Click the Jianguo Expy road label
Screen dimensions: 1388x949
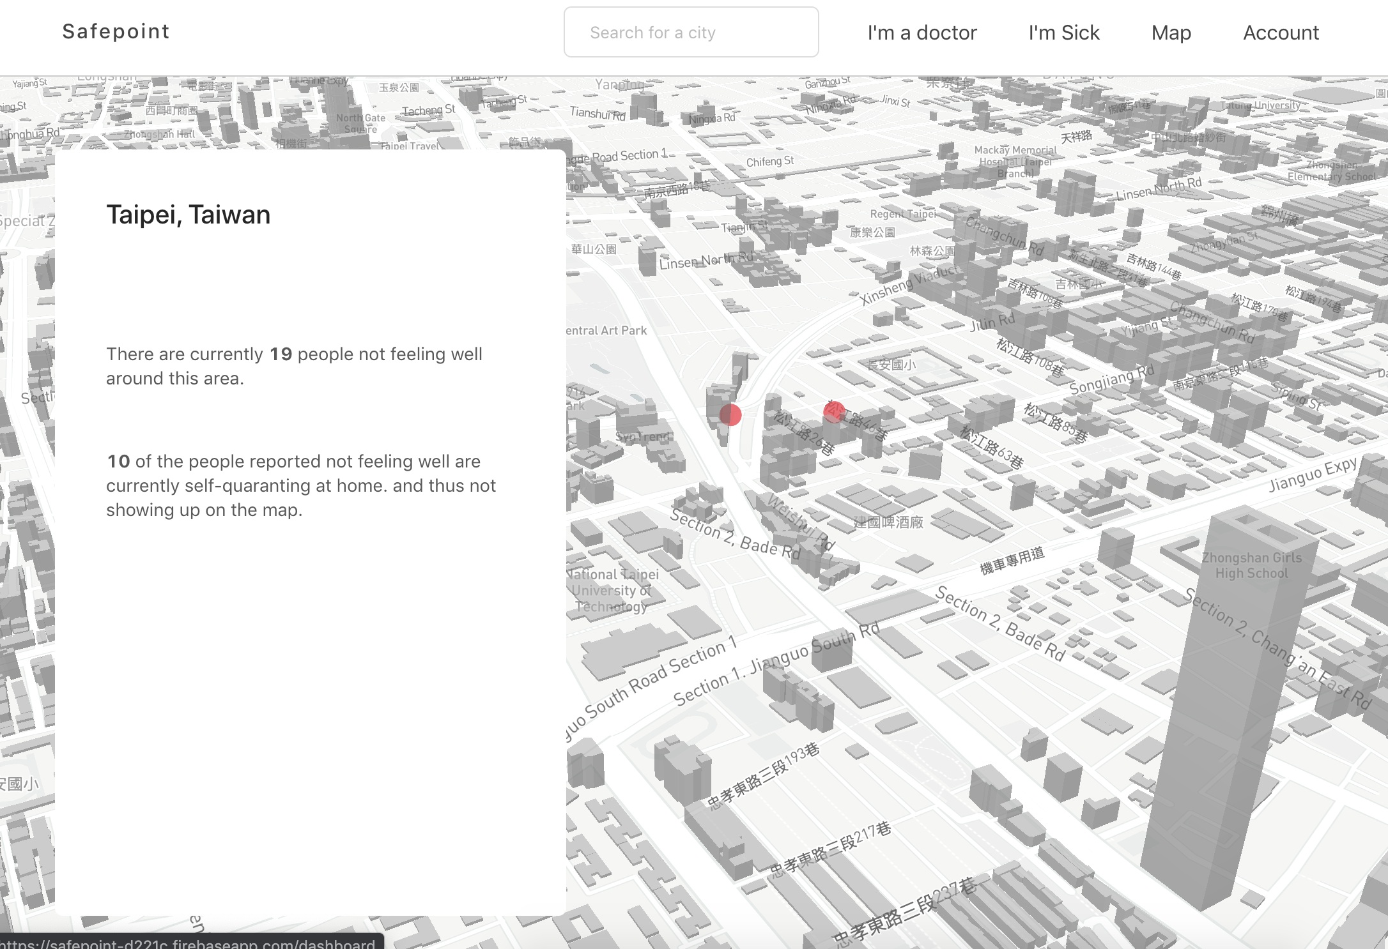click(x=1313, y=474)
